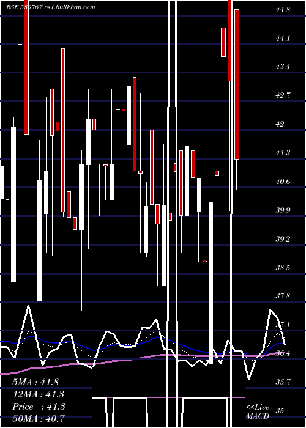
Task: Click the 42 price axis label
Action: 280,124
